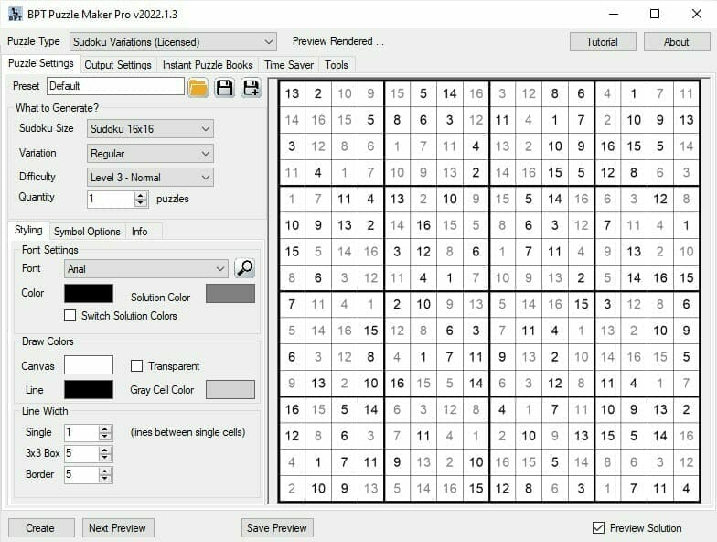Viewport: 717px width, 542px height.
Task: Pick the font Color black swatch
Action: [89, 293]
